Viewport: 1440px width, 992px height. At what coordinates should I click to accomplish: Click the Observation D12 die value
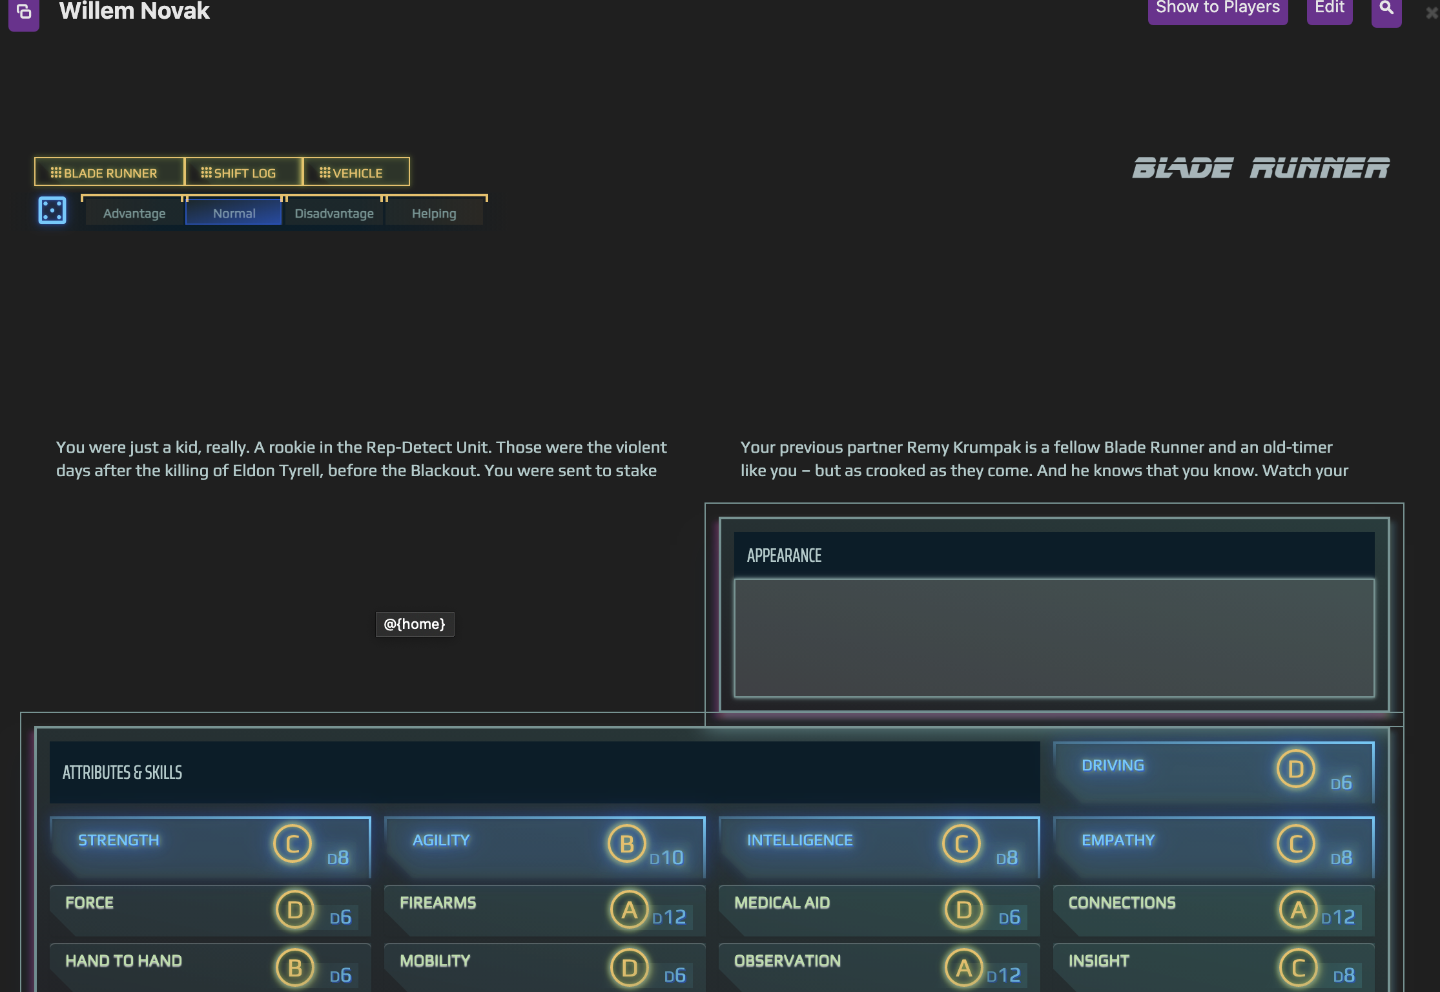pos(1003,975)
